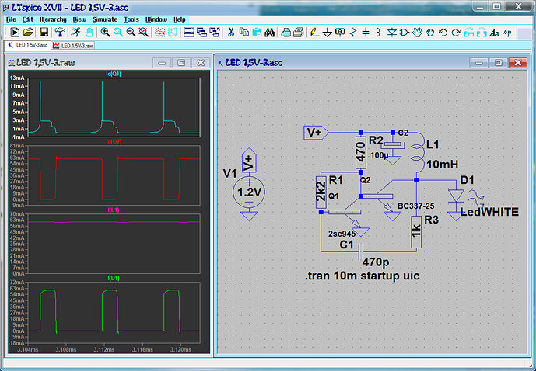Open the Window menu
This screenshot has height=371, width=536.
click(x=156, y=19)
